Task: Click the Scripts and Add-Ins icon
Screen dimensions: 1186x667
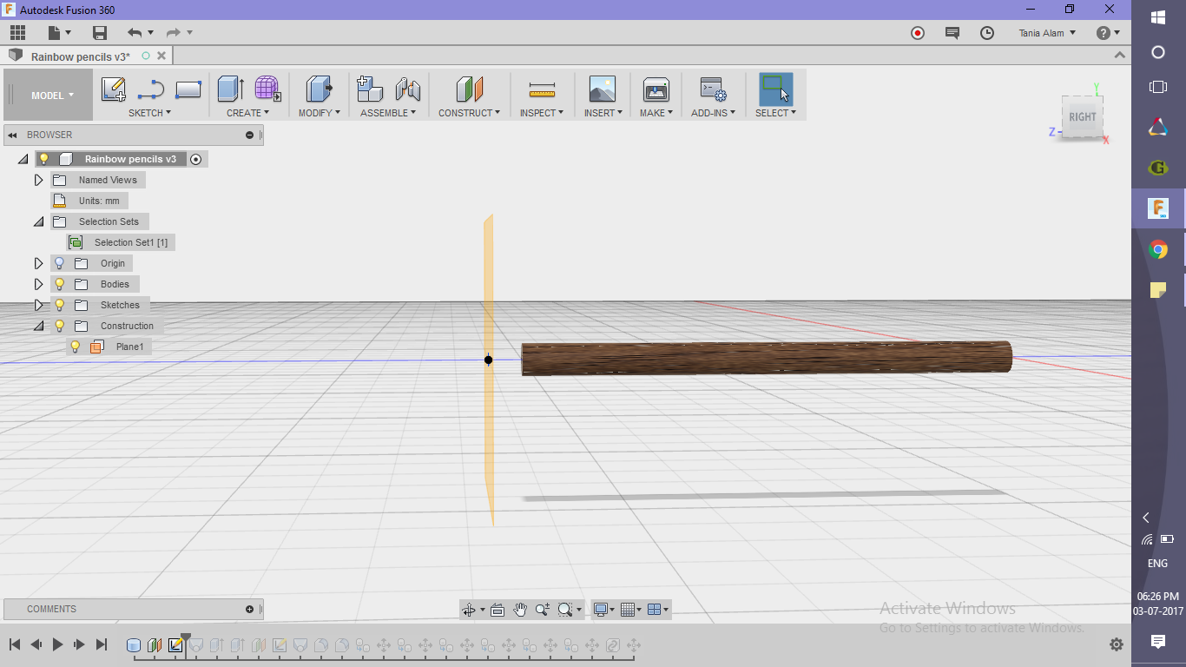Action: point(713,89)
